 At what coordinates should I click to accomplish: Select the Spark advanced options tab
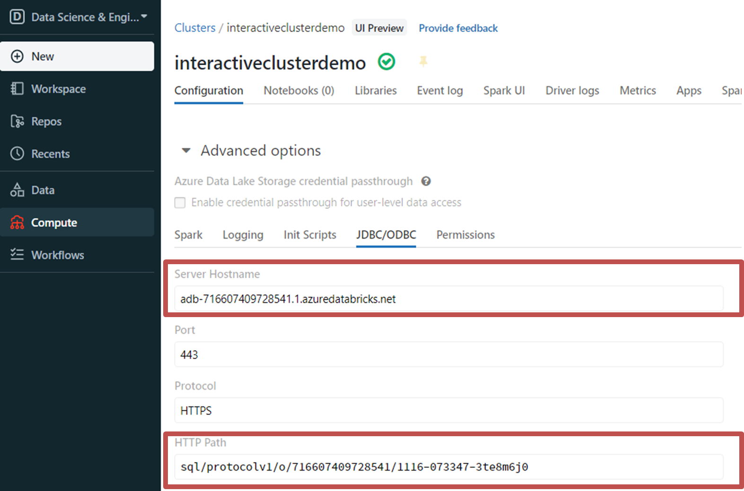(188, 235)
